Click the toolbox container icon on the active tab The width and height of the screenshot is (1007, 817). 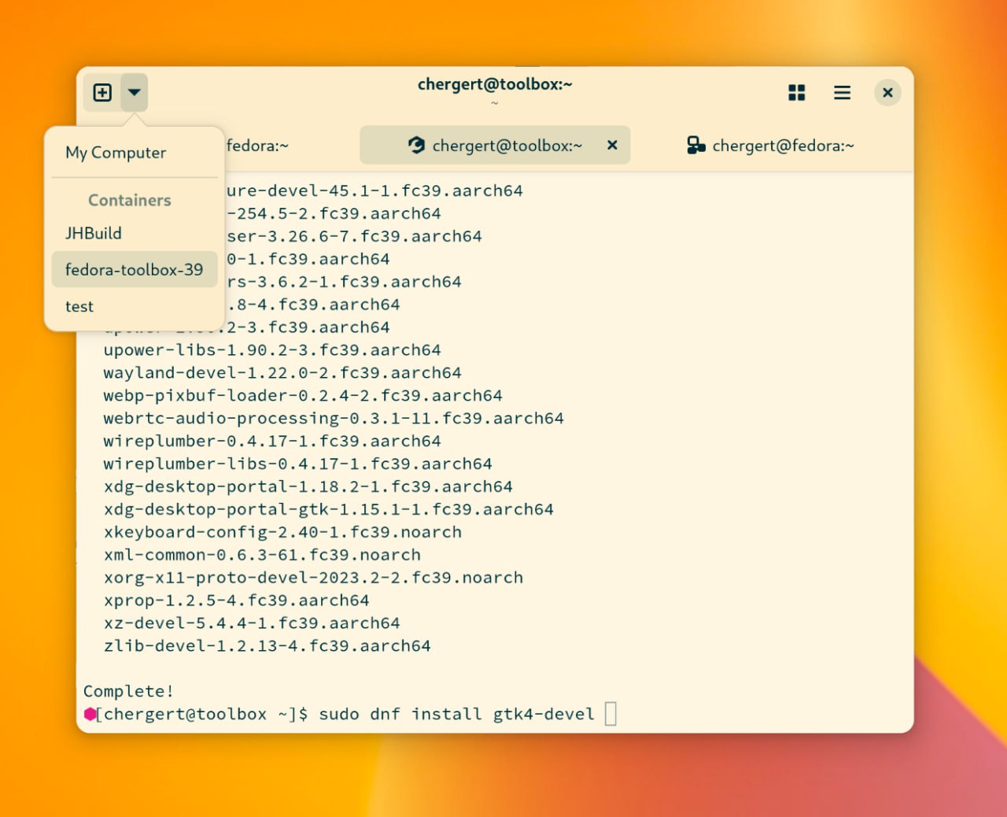[417, 145]
